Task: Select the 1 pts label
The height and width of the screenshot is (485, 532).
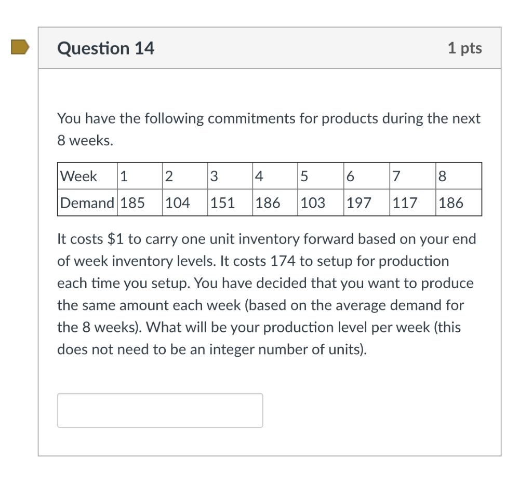Action: 465,48
